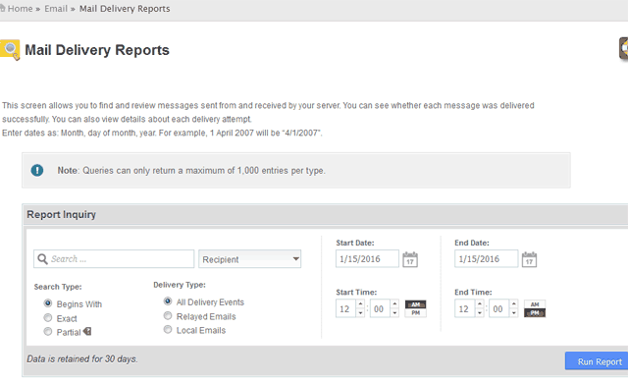Increase the Start Time hour
Viewport: 628px width, 382px height.
coord(360,303)
